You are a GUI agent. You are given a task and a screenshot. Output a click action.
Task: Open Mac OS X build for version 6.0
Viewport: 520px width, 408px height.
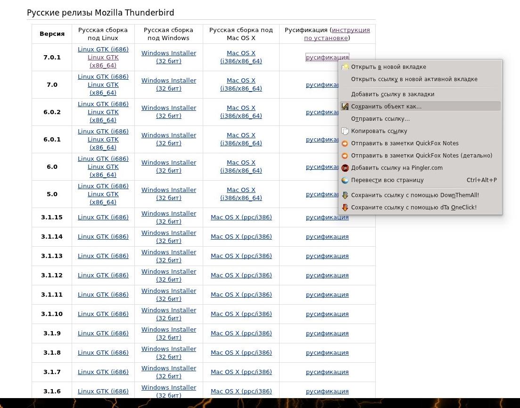(x=241, y=167)
